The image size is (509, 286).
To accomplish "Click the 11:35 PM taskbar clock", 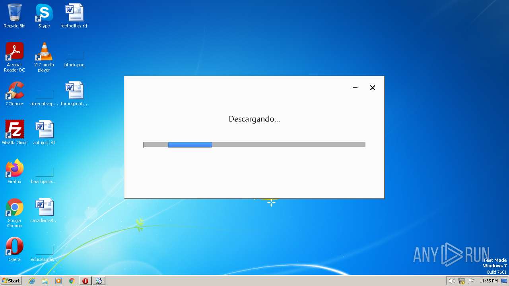I will coord(489,281).
